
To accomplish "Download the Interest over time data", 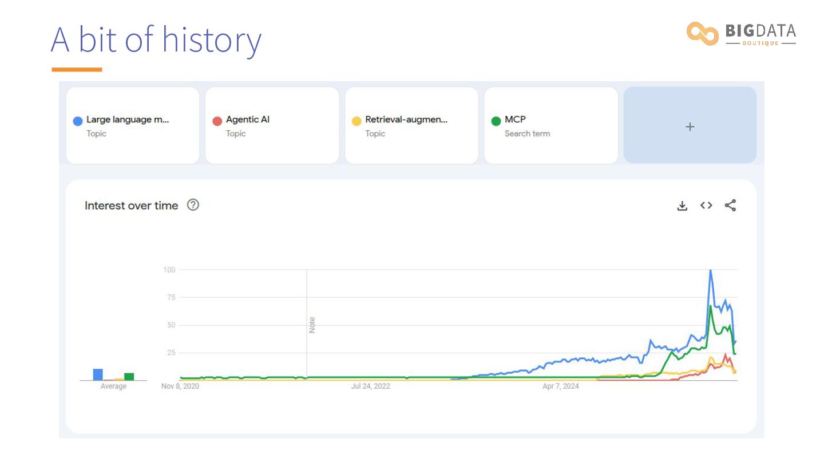I will 682,206.
